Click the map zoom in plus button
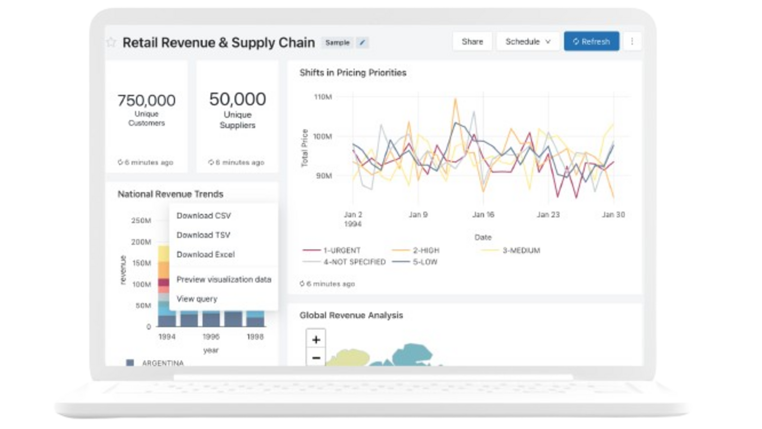Screen dimensions: 762x429 tap(316, 340)
